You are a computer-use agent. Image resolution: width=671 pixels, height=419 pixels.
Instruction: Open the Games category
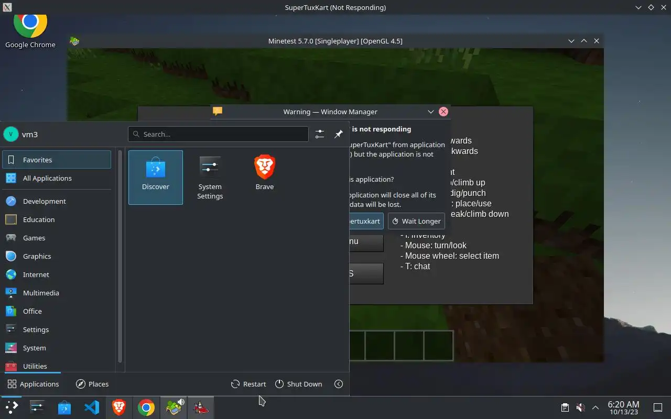tap(57, 238)
